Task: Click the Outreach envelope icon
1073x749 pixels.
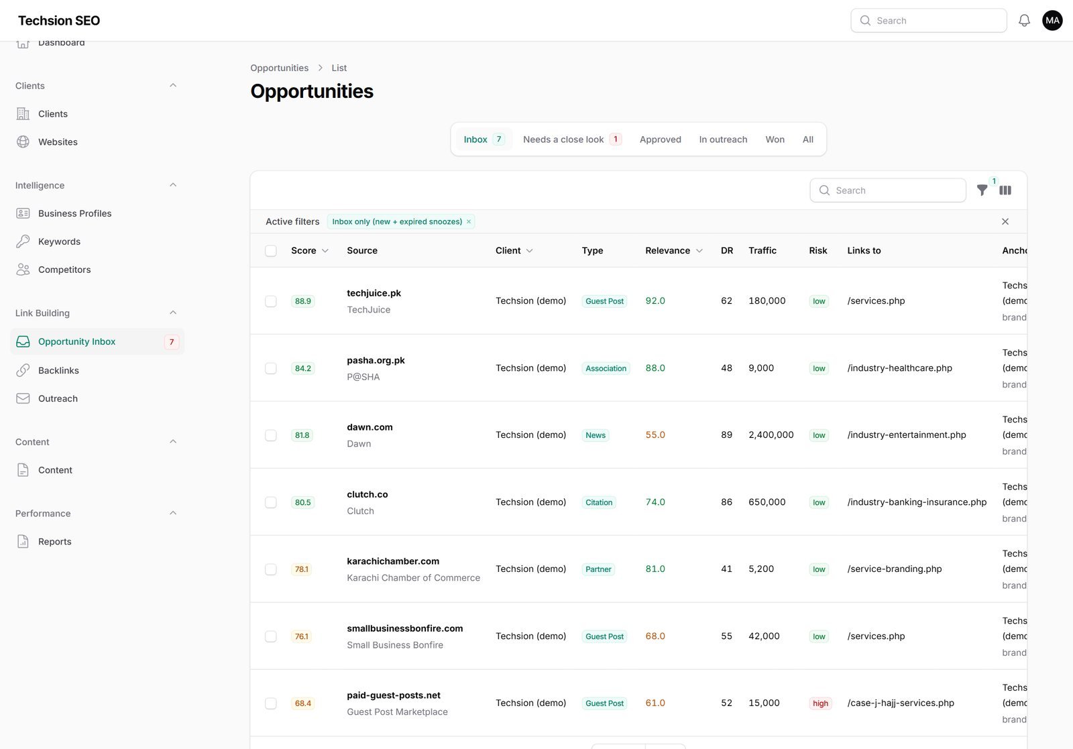Action: point(23,398)
